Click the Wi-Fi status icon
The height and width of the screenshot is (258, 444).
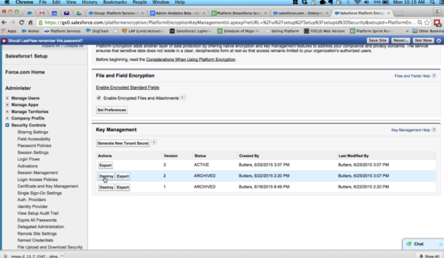[357, 2]
